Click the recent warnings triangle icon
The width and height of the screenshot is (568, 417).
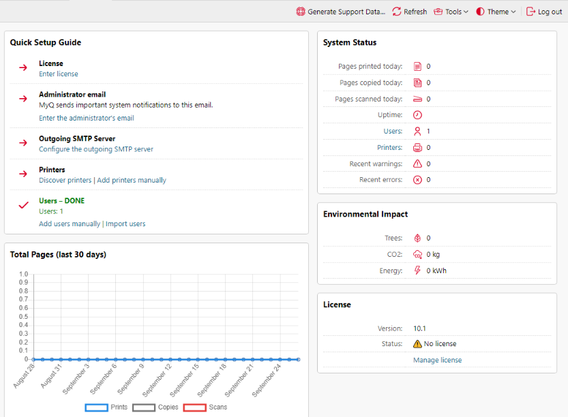417,164
